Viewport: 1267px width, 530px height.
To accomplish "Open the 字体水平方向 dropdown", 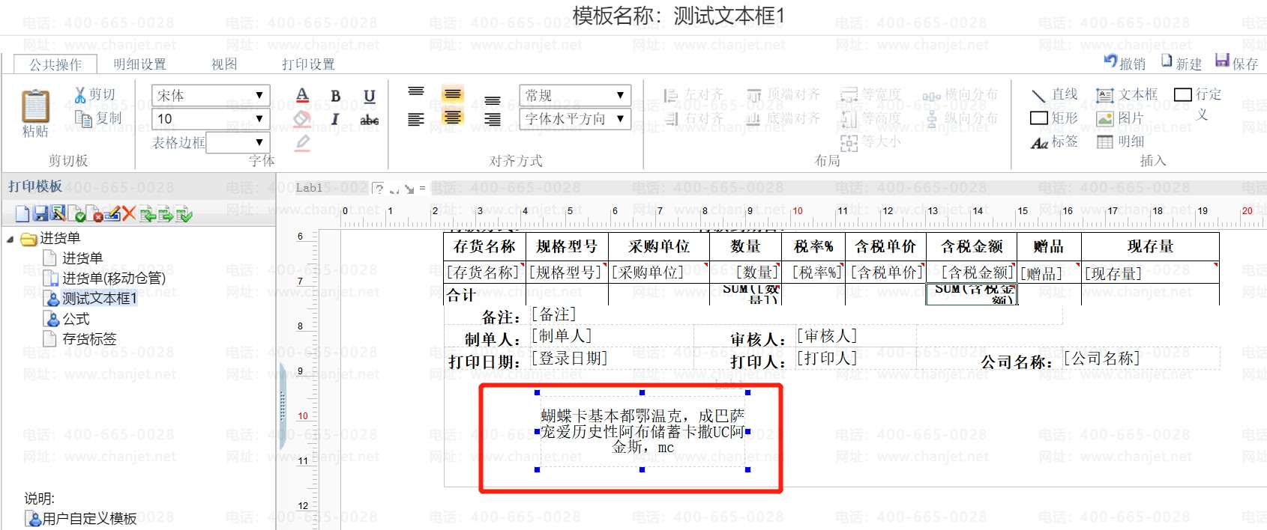I will tap(575, 118).
